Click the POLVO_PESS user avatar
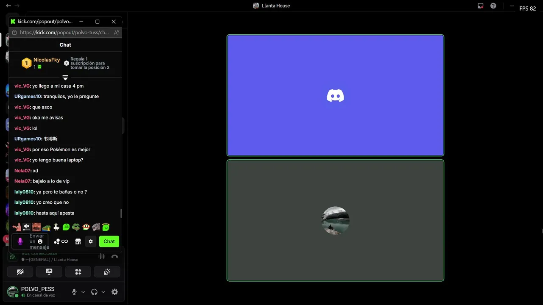 [x=13, y=292]
